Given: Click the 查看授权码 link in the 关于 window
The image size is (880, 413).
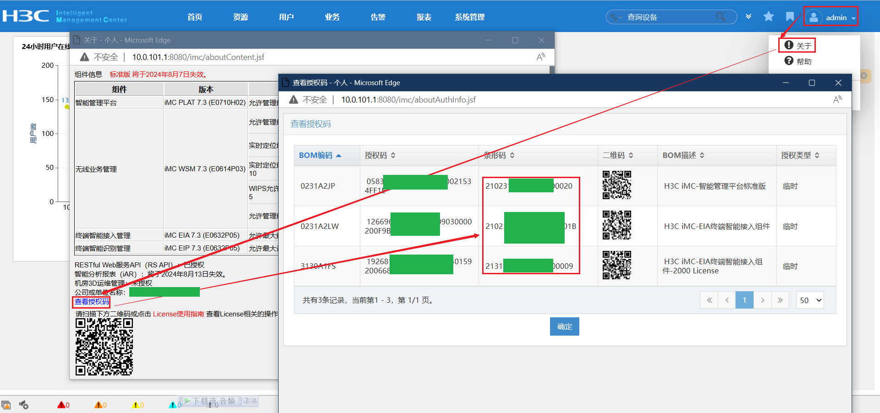Looking at the screenshot, I should click(x=92, y=301).
